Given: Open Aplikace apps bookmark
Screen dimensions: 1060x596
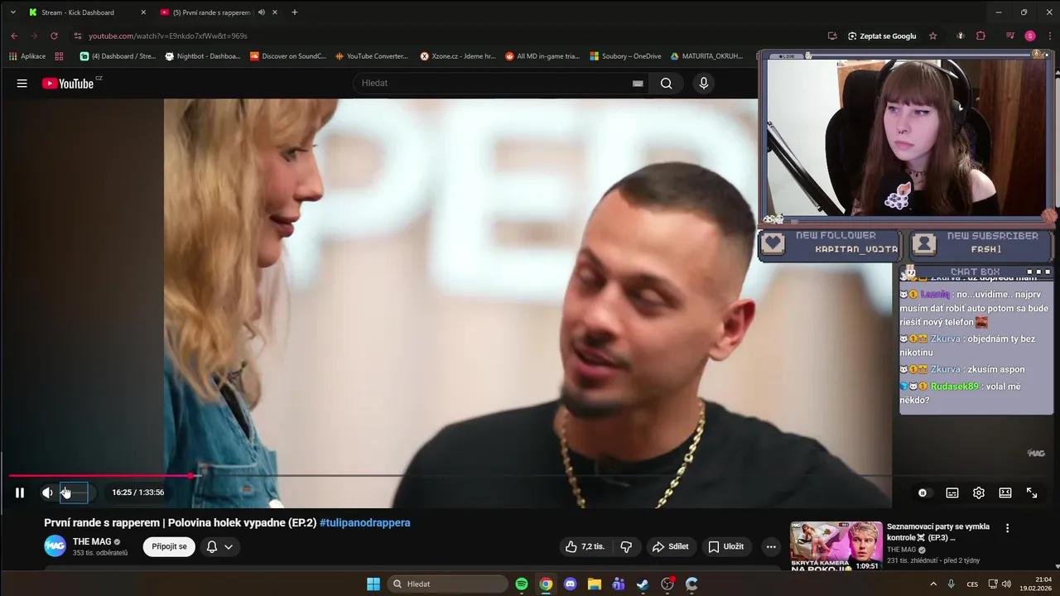Looking at the screenshot, I should 27,56.
